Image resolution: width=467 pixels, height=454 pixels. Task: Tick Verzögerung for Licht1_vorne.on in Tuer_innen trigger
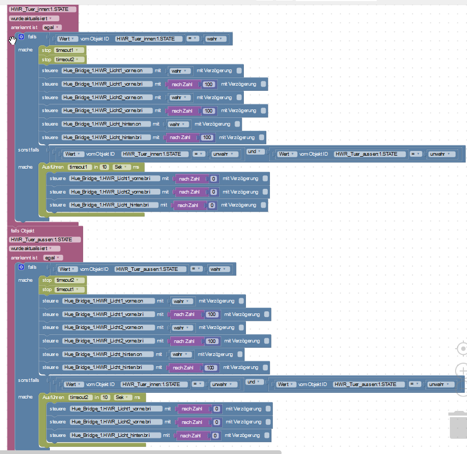(x=239, y=71)
